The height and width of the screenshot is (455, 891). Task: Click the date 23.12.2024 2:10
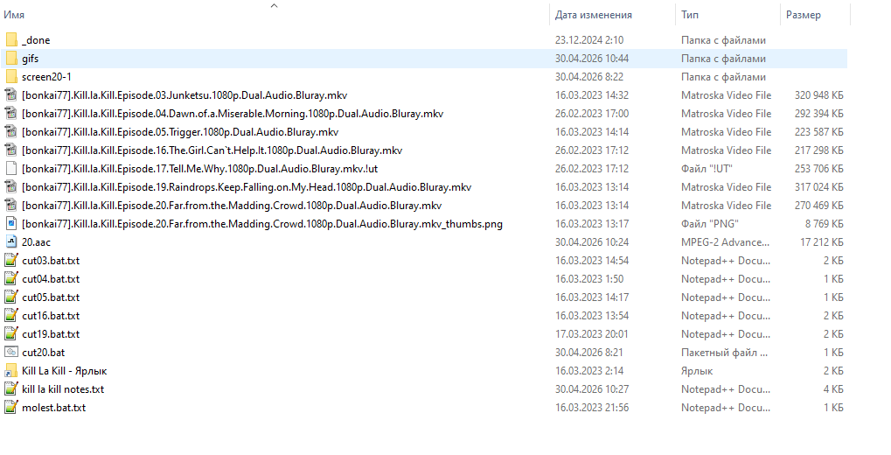[589, 40]
